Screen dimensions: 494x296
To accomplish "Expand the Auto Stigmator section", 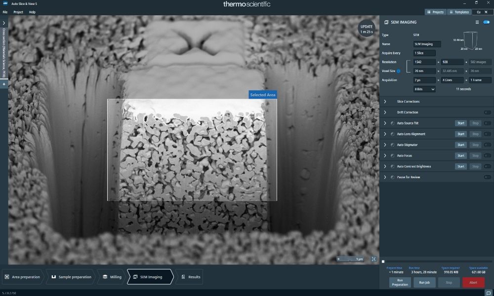I will click(385, 145).
